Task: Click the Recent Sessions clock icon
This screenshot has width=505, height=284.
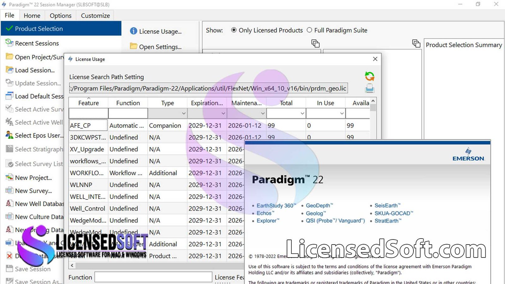Action: [9, 42]
